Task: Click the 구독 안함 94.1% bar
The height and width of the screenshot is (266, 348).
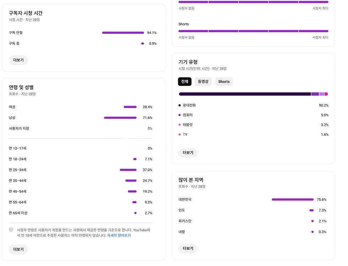Action: tap(123, 33)
